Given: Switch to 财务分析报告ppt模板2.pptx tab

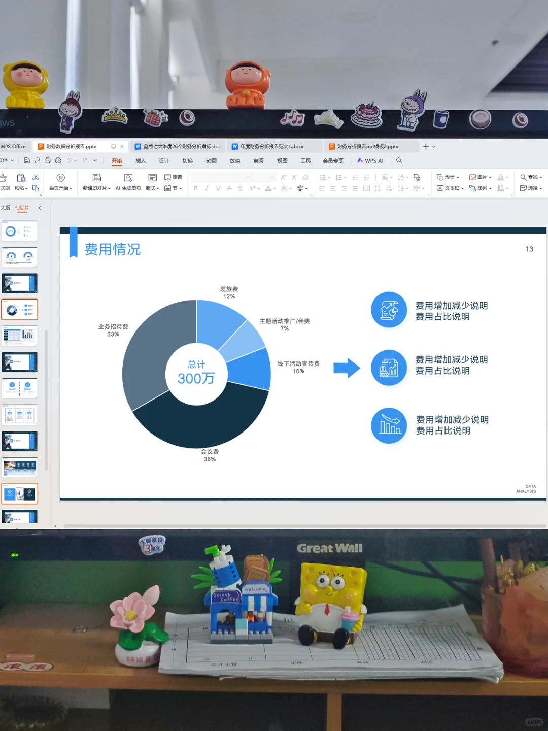Looking at the screenshot, I should click(371, 146).
